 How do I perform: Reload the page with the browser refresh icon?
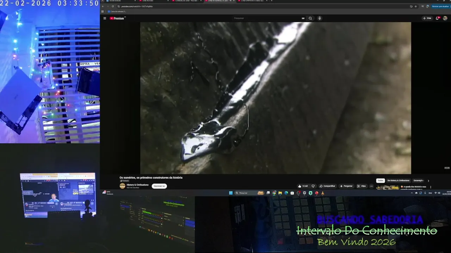click(113, 6)
